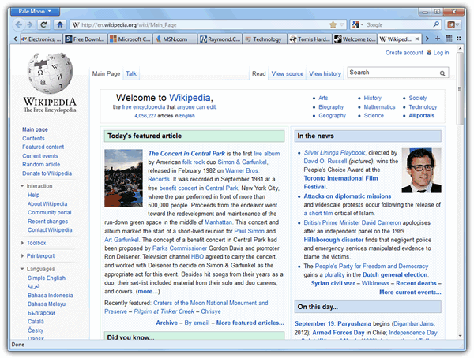This screenshot has height=358, width=474.
Task: Open the Random article link
Action: 41,165
